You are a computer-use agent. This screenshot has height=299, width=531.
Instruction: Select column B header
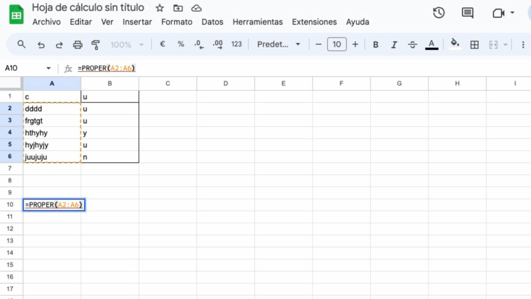tap(110, 83)
